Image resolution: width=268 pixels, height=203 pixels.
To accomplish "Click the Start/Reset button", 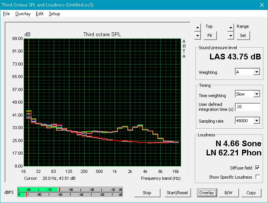I will (x=177, y=193).
